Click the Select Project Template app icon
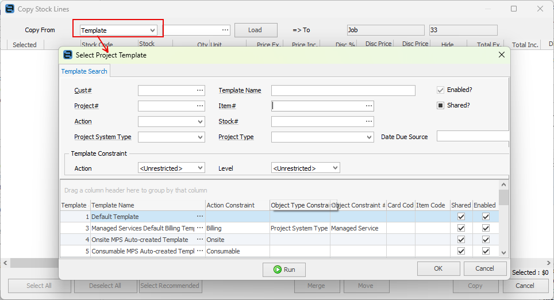The image size is (554, 300). (x=67, y=55)
